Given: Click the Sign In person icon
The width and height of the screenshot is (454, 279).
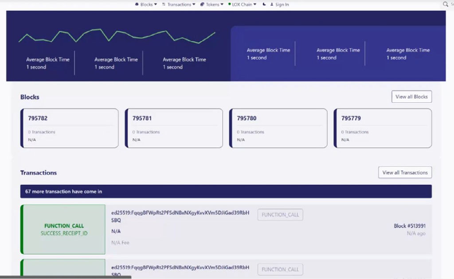Looking at the screenshot, I should 272,4.
